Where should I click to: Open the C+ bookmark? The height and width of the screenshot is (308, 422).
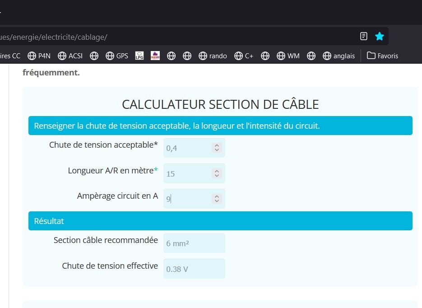pyautogui.click(x=244, y=56)
